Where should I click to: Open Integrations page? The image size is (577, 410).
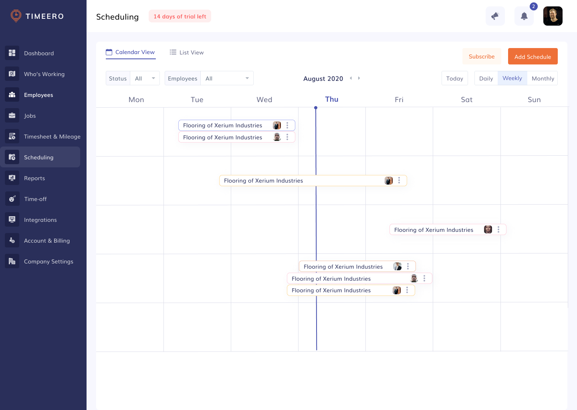coord(40,220)
